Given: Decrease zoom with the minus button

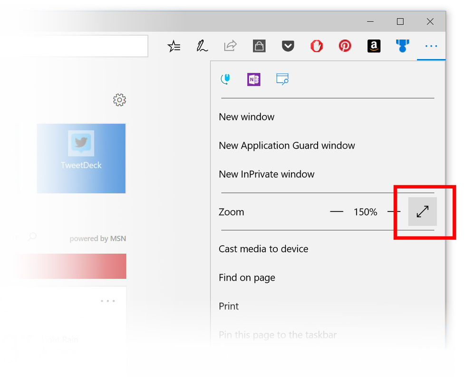Looking at the screenshot, I should 337,212.
